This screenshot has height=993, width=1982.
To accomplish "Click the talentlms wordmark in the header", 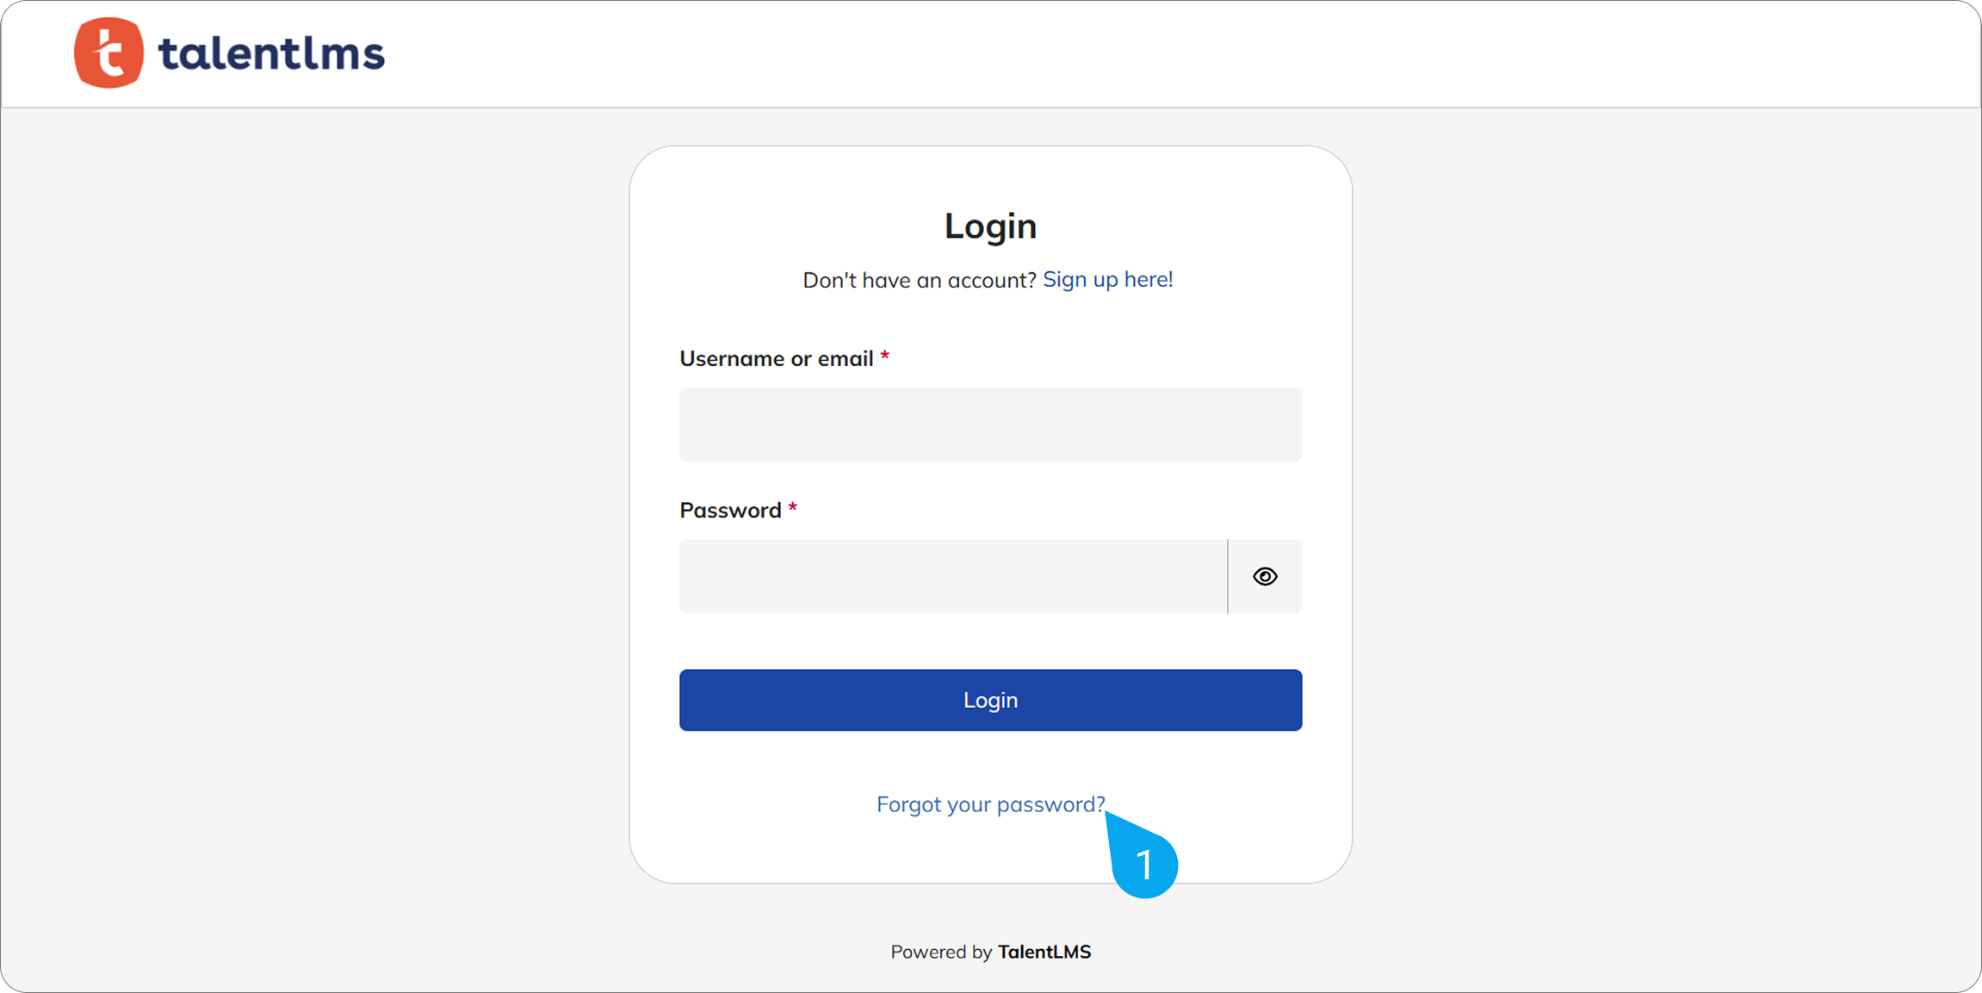I will click(x=271, y=53).
